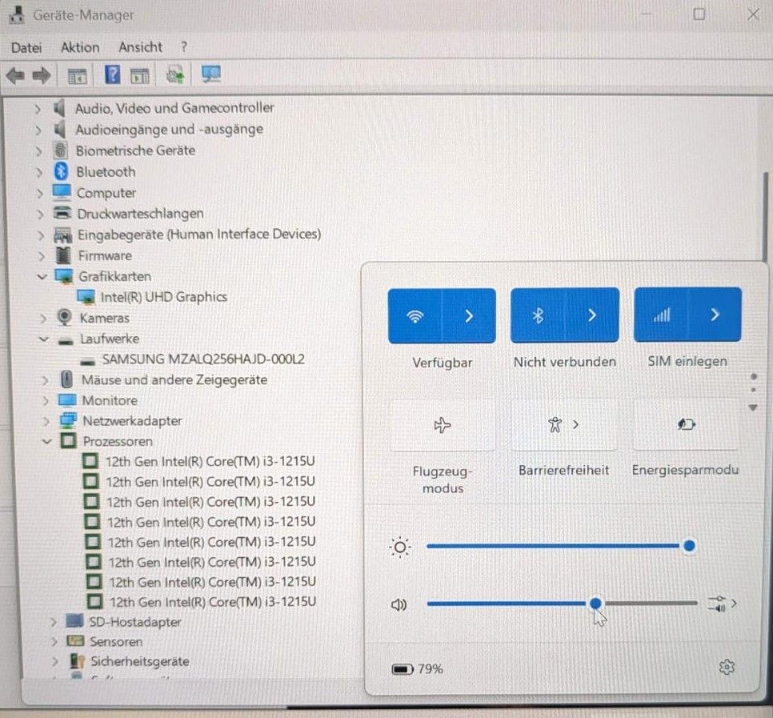Image resolution: width=773 pixels, height=718 pixels.
Task: Open the Ansicht menu
Action: click(141, 47)
